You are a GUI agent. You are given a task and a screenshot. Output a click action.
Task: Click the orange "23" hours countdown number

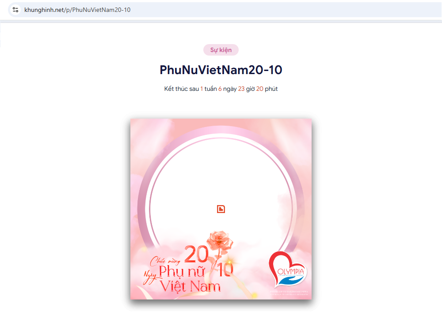241,89
